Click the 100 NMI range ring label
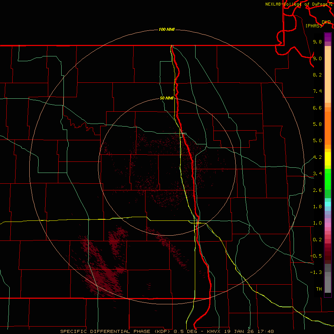This screenshot has width=334, height=334. (167, 29)
